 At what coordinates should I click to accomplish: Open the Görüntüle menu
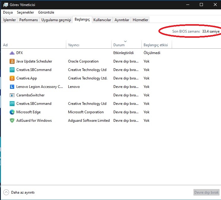point(46,12)
